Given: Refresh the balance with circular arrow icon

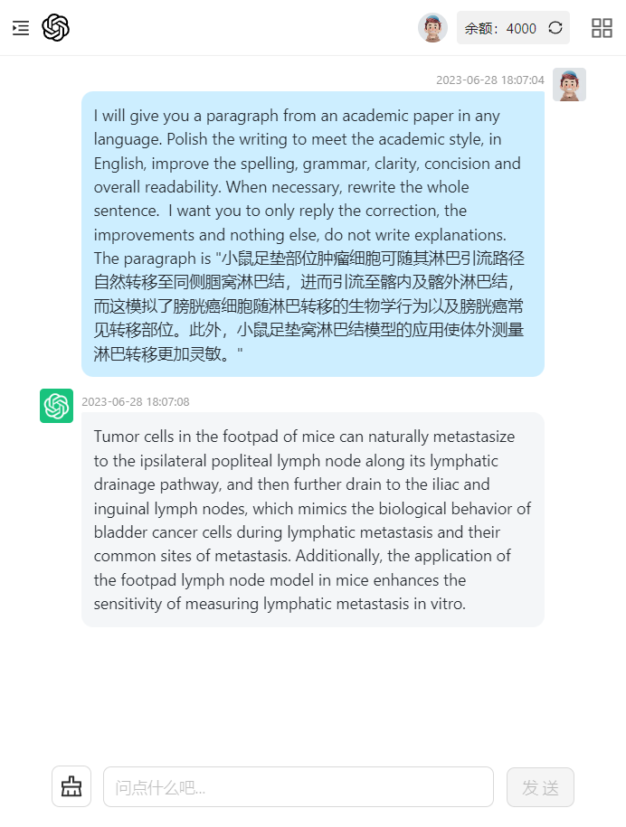Looking at the screenshot, I should click(x=555, y=27).
